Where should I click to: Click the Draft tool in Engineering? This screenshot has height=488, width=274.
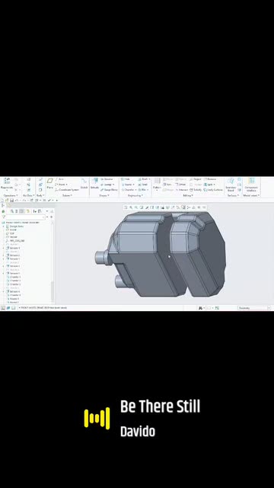pyautogui.click(x=144, y=179)
